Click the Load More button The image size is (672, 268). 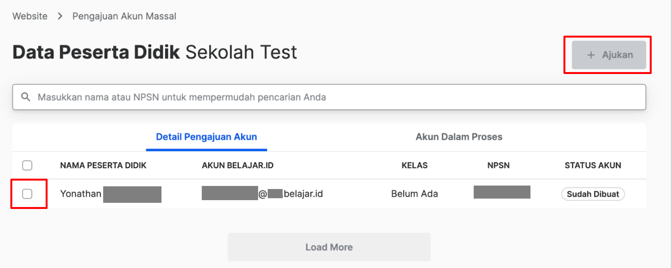coord(329,247)
